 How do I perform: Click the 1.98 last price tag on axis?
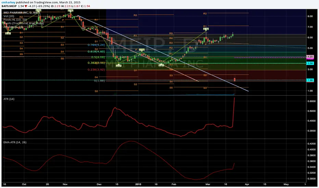click(x=310, y=80)
